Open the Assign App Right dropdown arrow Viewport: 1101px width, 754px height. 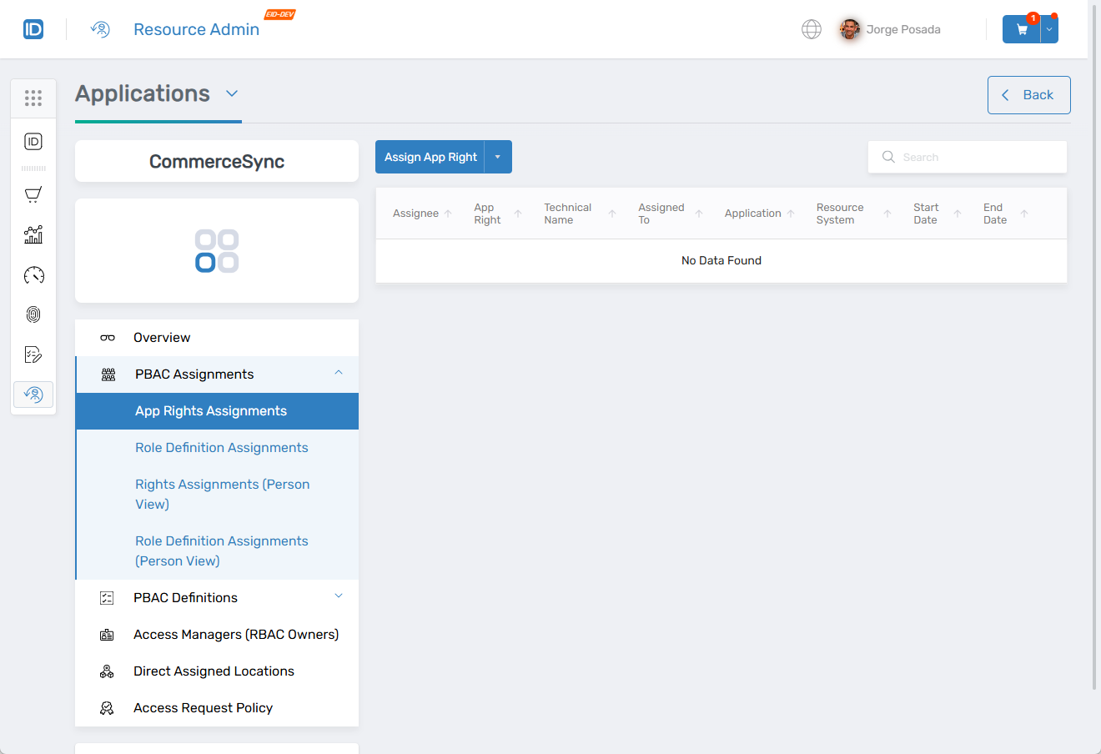click(x=498, y=157)
